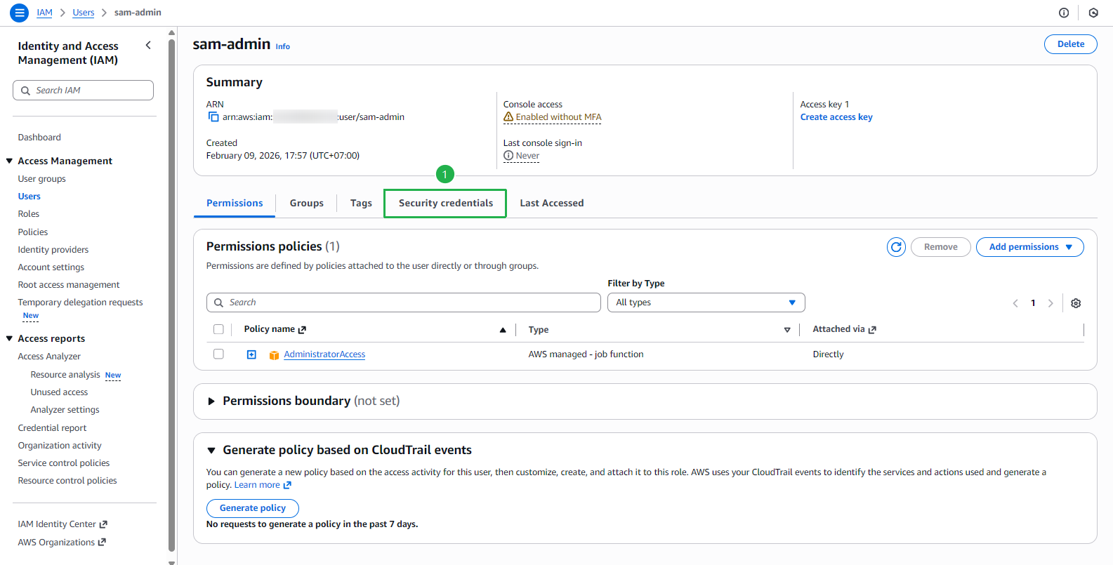Click the Delete user button
This screenshot has height=565, width=1113.
pyautogui.click(x=1070, y=44)
